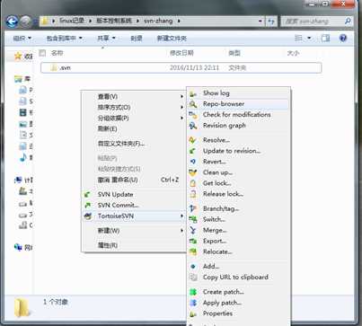Click the Merge icon

pyautogui.click(x=193, y=230)
